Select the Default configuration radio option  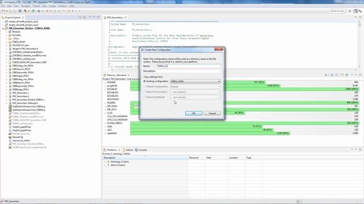144,87
